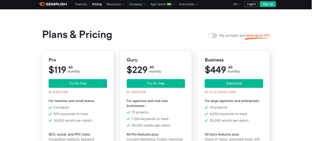Click 10,000 results per report text
312x141 pixels.
point(73,120)
